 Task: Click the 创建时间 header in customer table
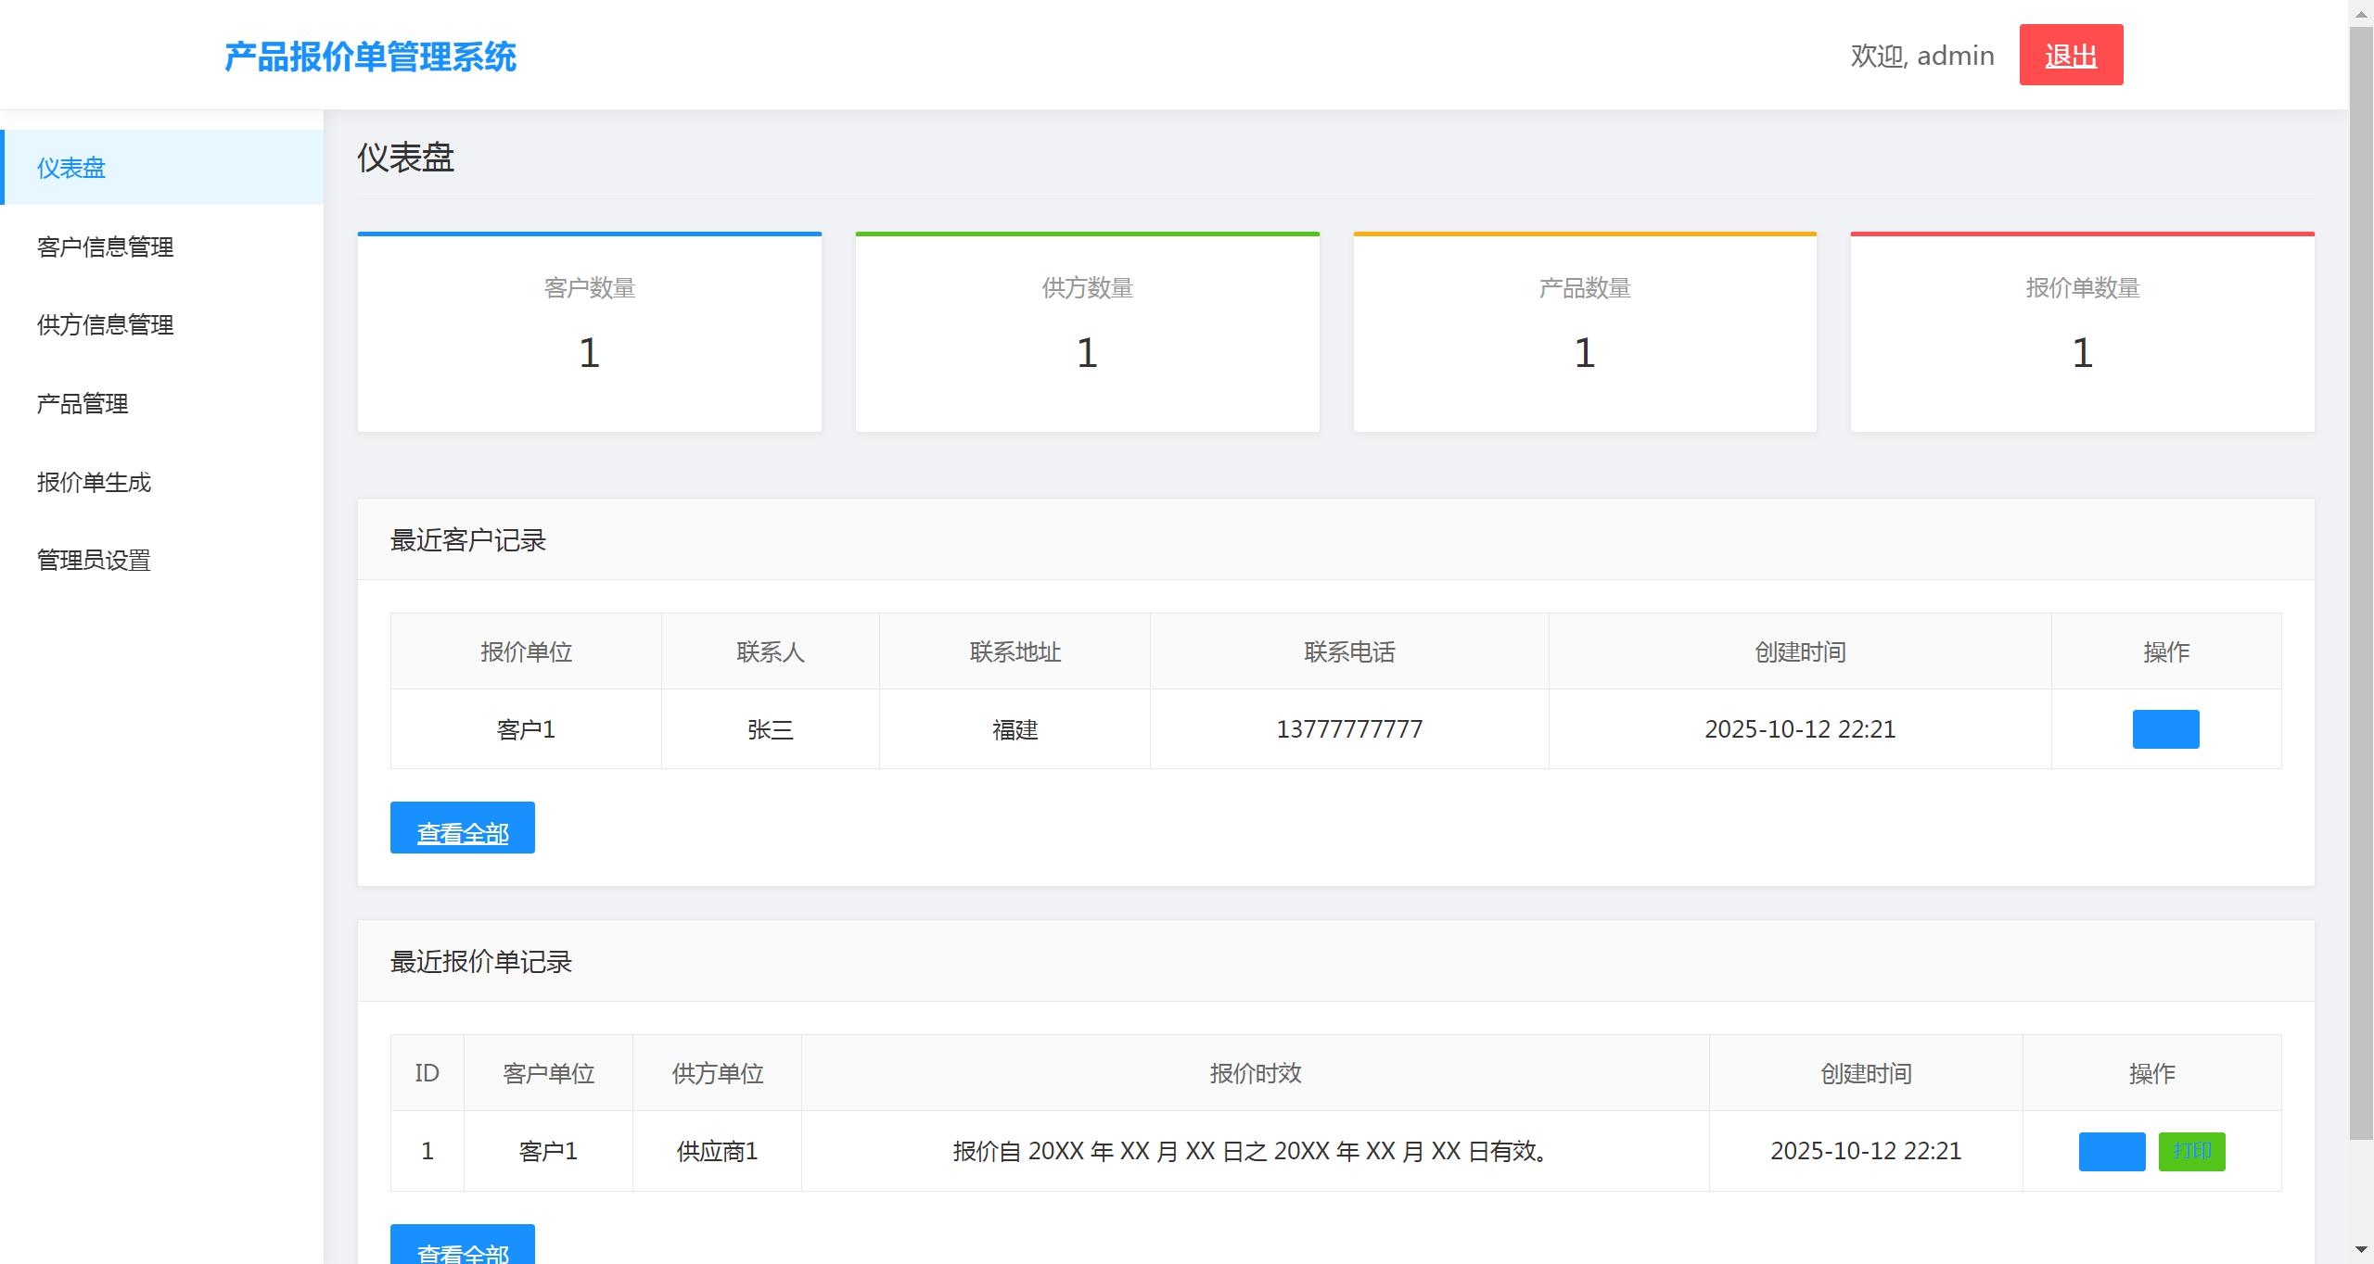1799,651
